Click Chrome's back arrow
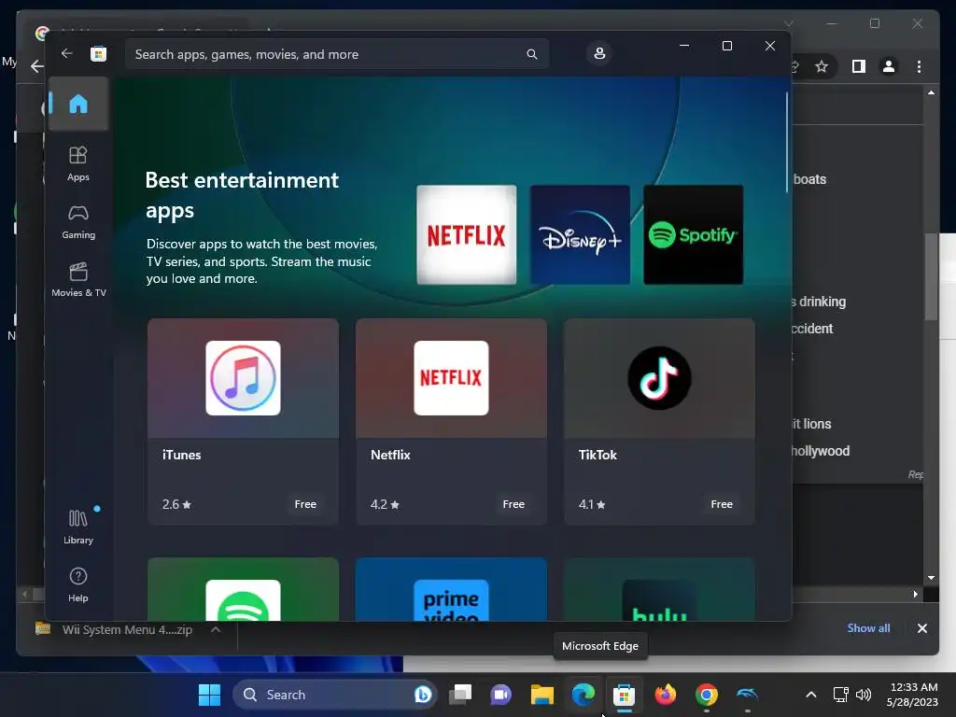This screenshot has height=717, width=956. pos(37,66)
